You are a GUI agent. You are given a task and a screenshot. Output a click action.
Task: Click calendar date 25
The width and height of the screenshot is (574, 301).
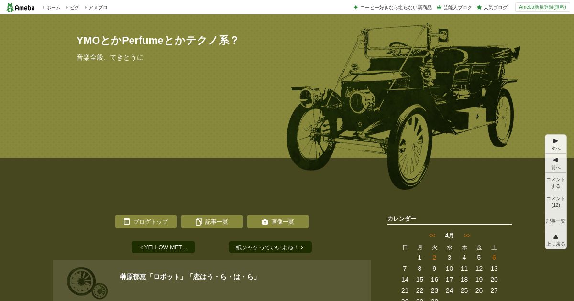[x=464, y=290]
